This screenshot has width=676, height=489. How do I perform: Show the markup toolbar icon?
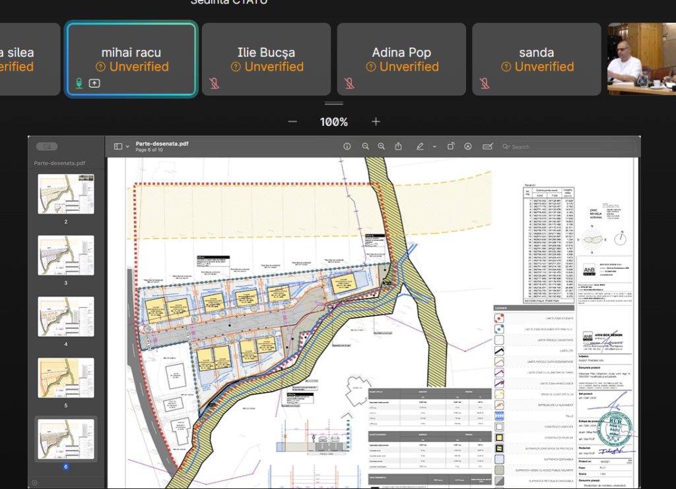click(468, 146)
